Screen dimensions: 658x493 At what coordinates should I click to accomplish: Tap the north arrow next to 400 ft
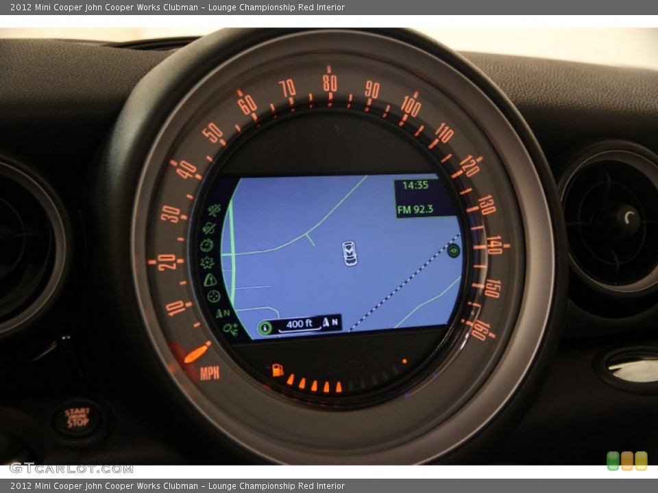click(330, 323)
